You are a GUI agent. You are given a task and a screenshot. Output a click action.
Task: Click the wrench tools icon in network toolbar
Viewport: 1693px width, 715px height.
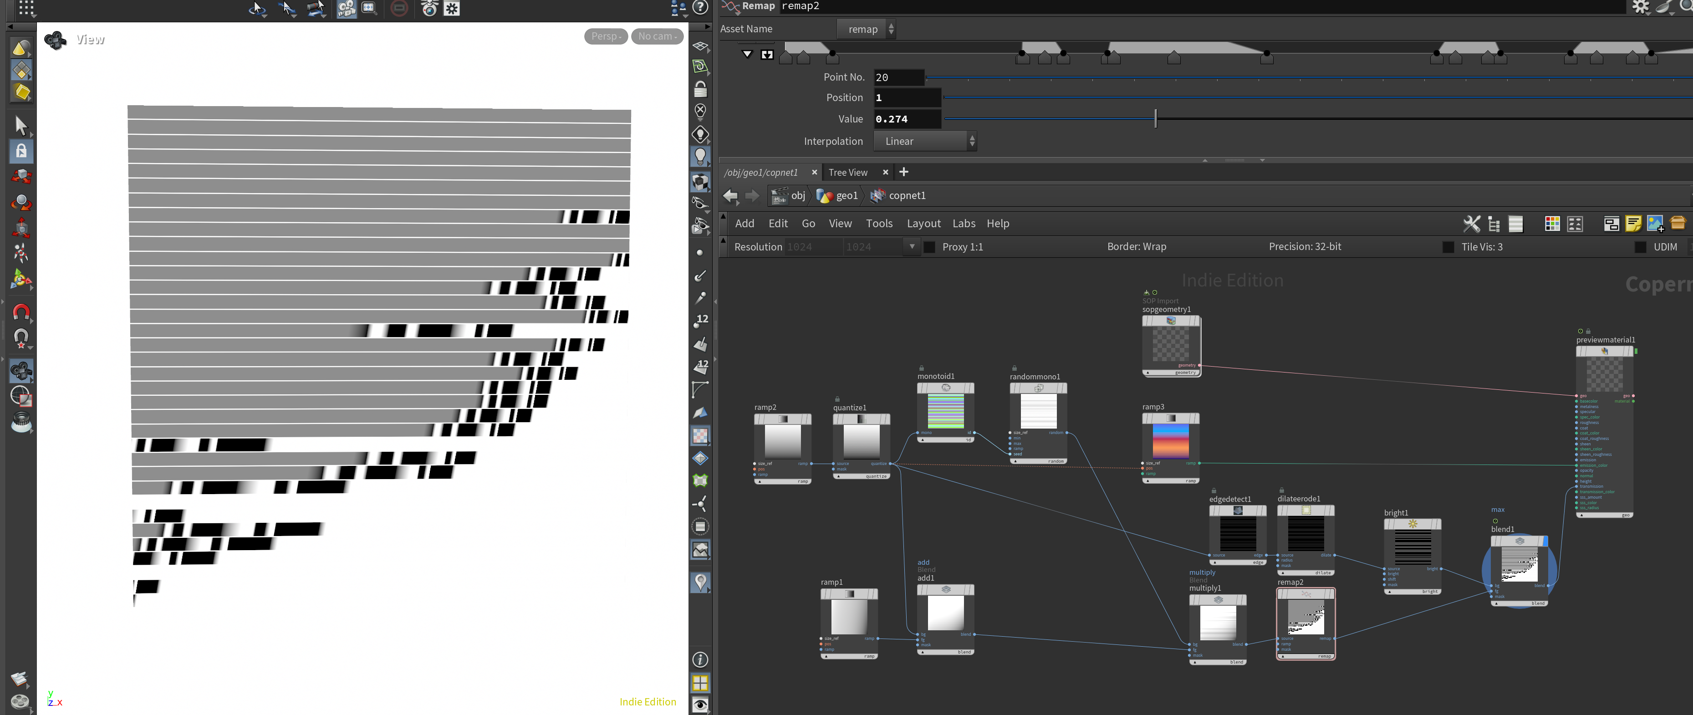(x=1472, y=224)
